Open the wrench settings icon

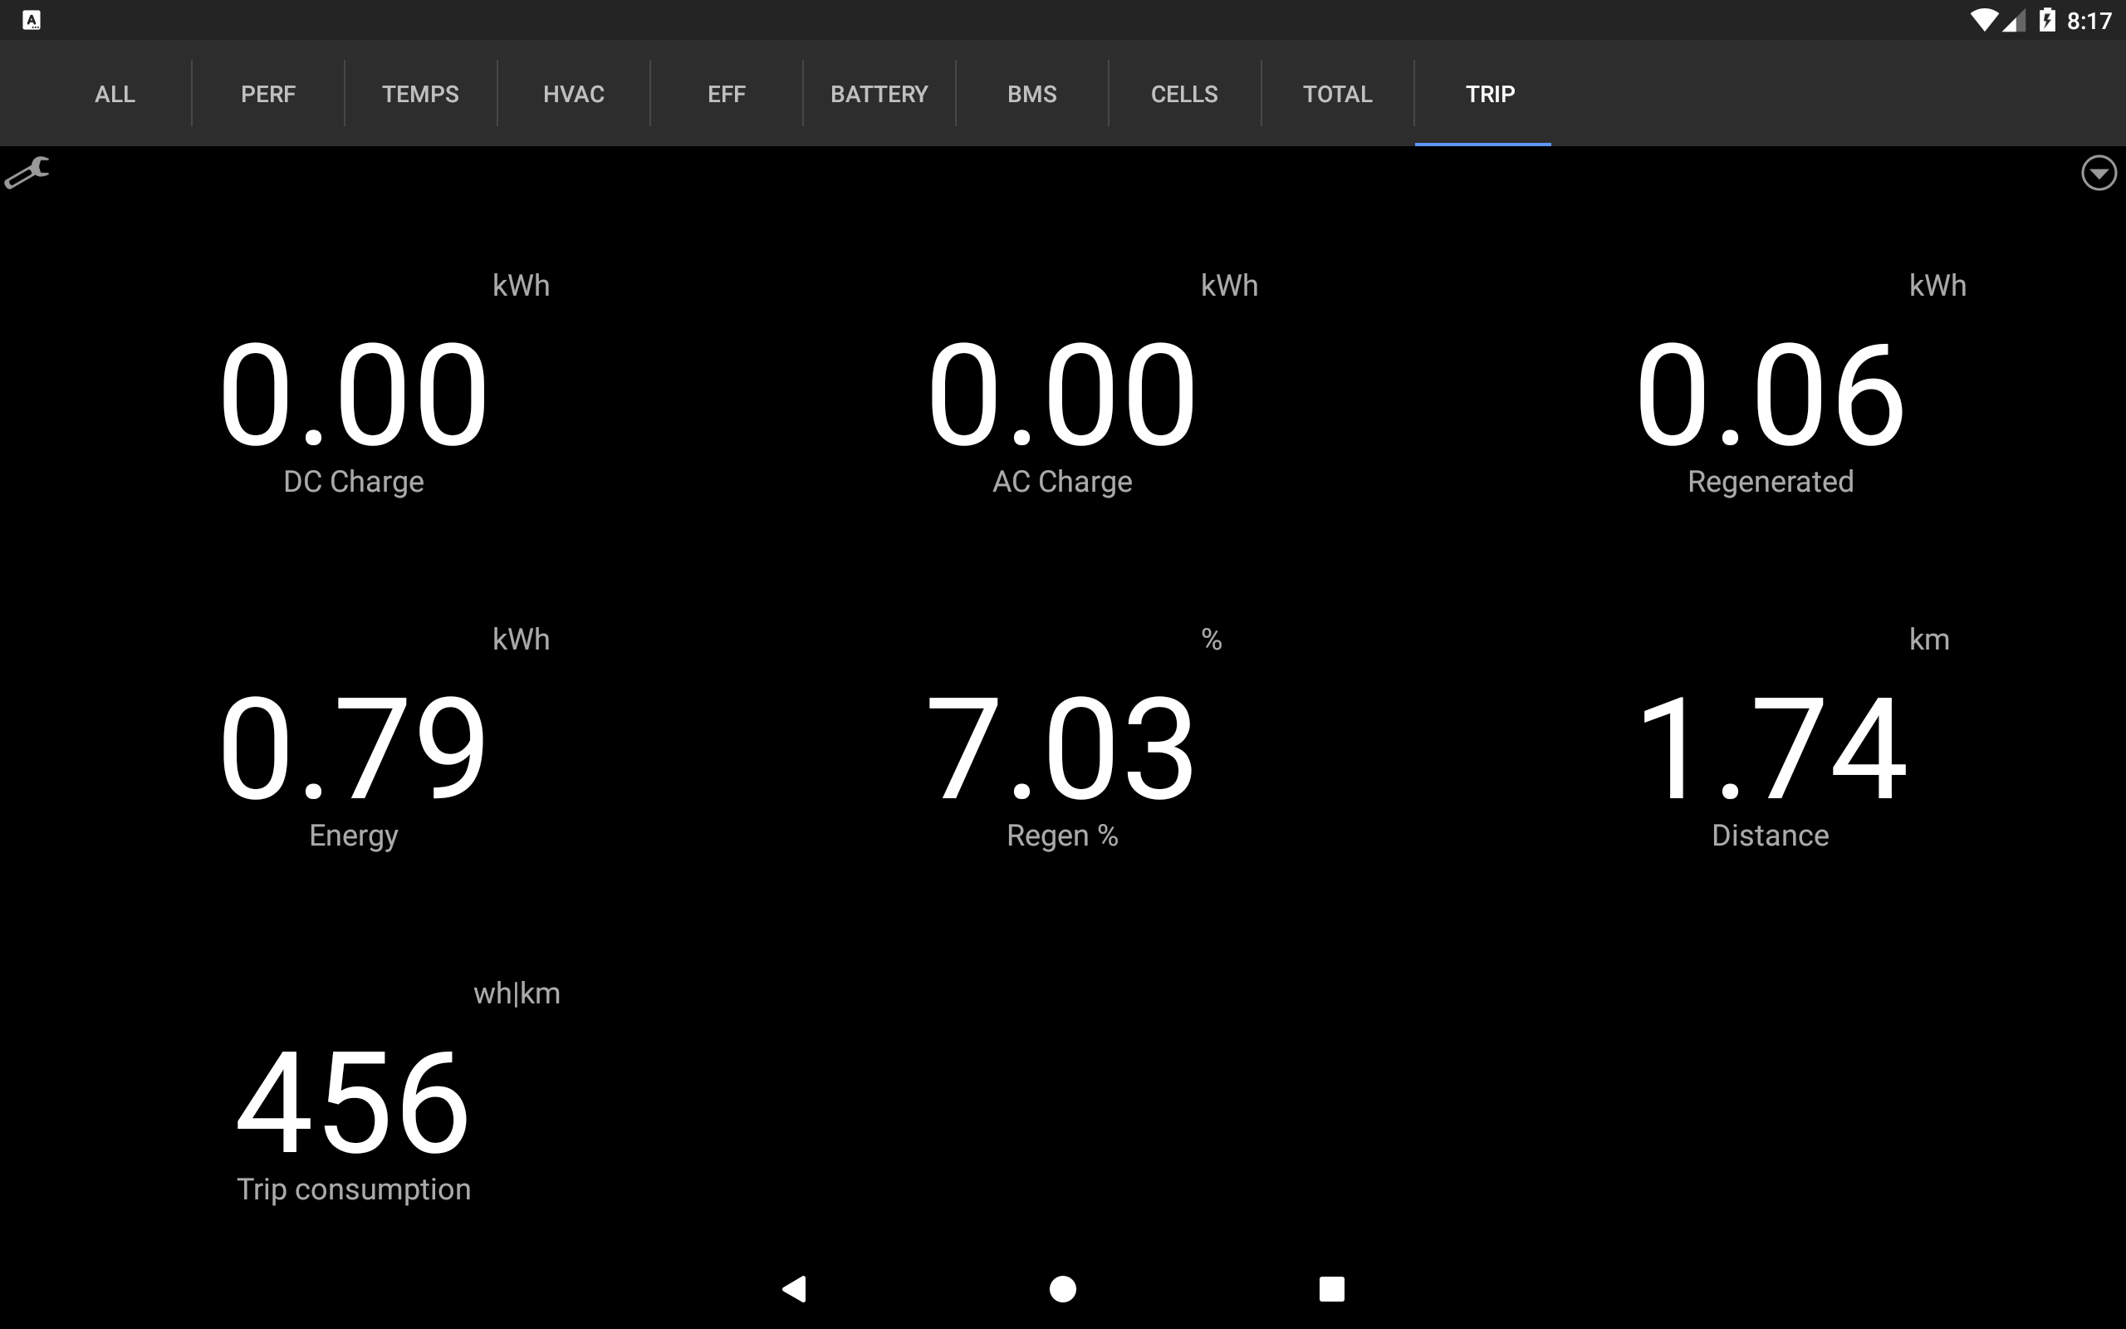point(27,172)
